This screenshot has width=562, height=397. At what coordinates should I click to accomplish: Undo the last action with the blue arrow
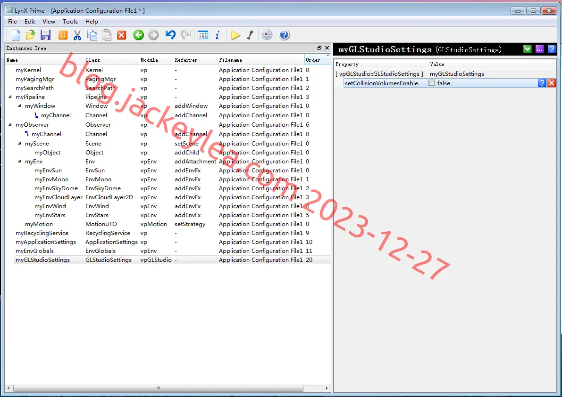[171, 35]
